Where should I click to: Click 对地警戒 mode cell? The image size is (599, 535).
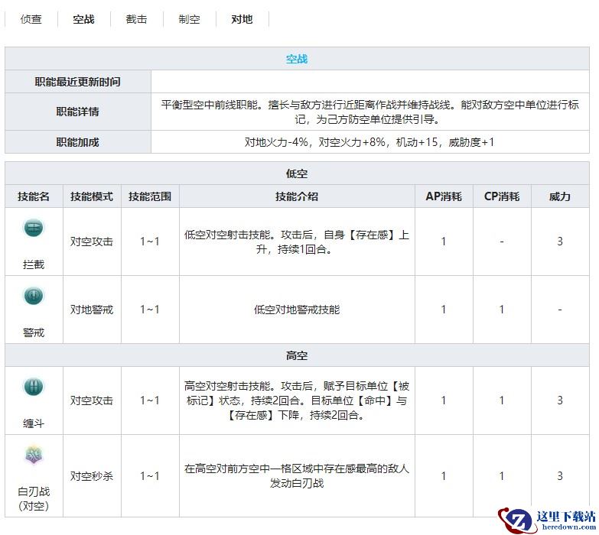click(92, 310)
